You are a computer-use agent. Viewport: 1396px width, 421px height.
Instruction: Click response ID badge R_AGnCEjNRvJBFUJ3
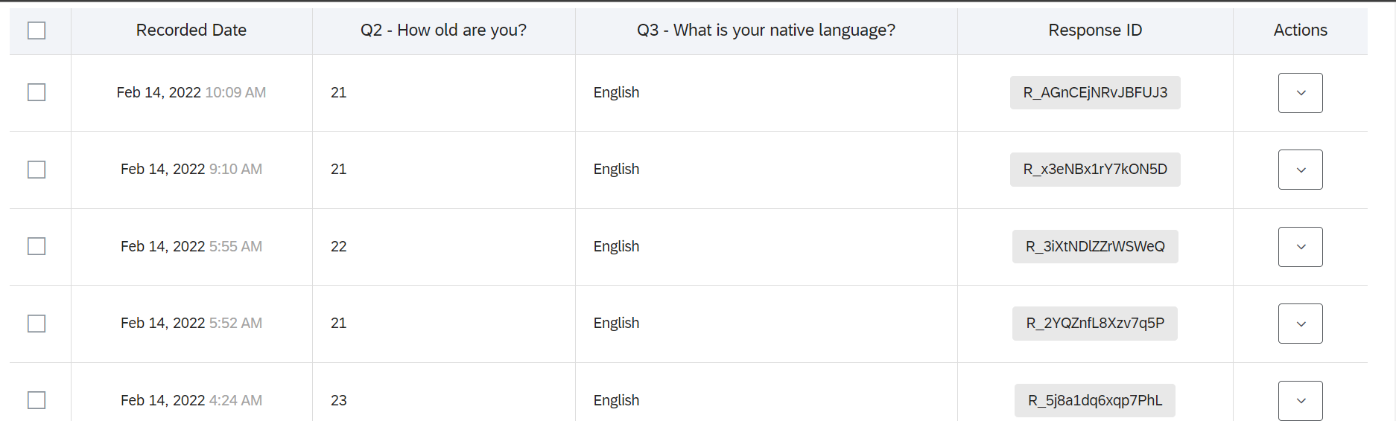(1095, 93)
